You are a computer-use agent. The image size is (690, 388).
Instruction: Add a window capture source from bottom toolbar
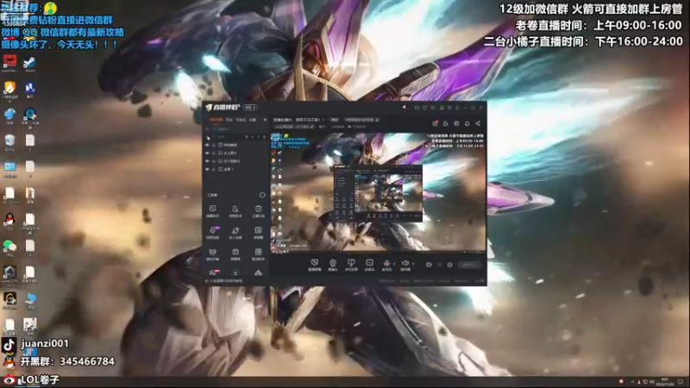pyautogui.click(x=315, y=265)
